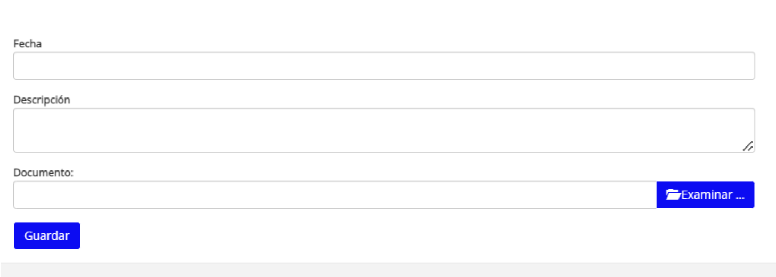
Task: Click the word Guardar on the save button
Action: click(x=47, y=235)
